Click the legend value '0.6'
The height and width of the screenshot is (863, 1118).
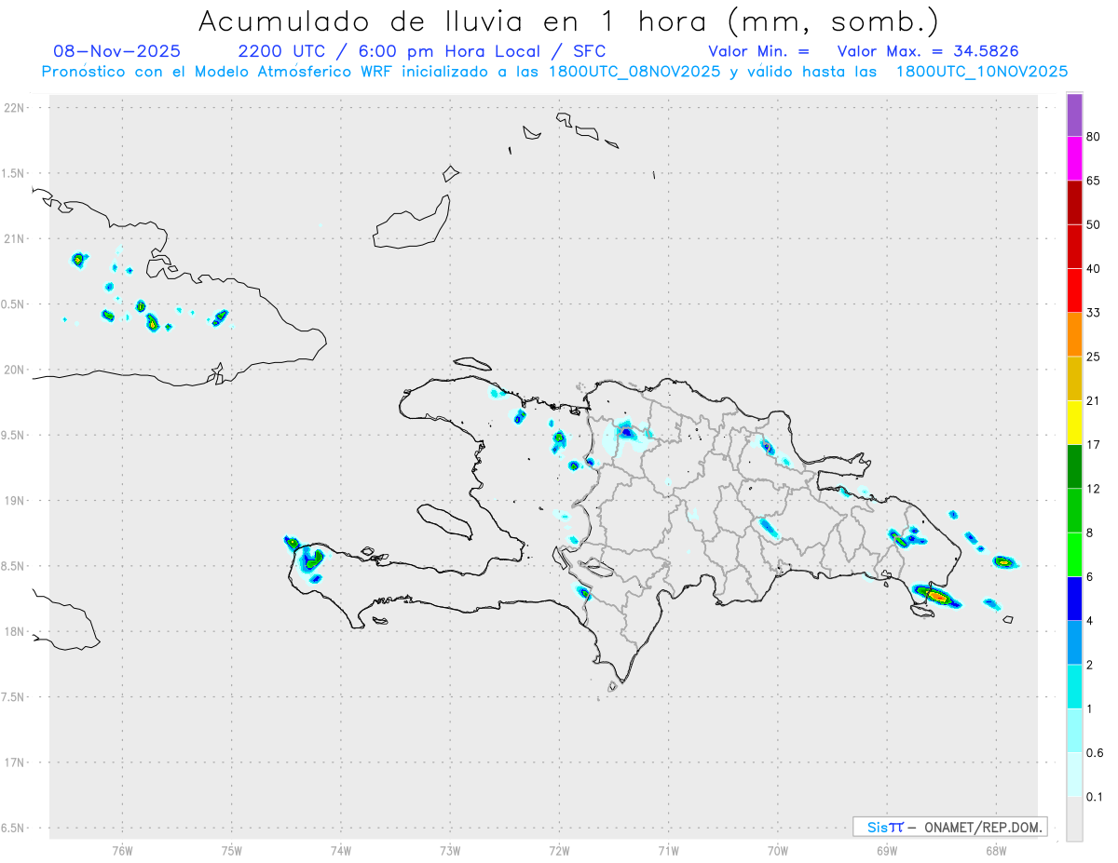pos(1095,752)
